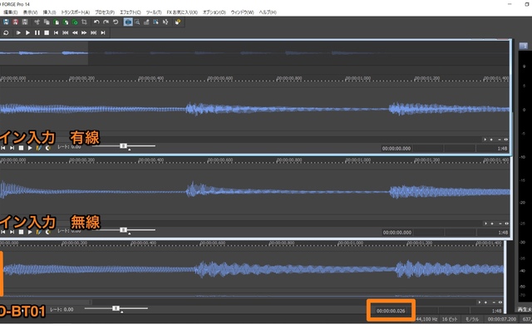Open the エフェクト (Effects) menu
This screenshot has height=329, width=532.
tap(130, 12)
